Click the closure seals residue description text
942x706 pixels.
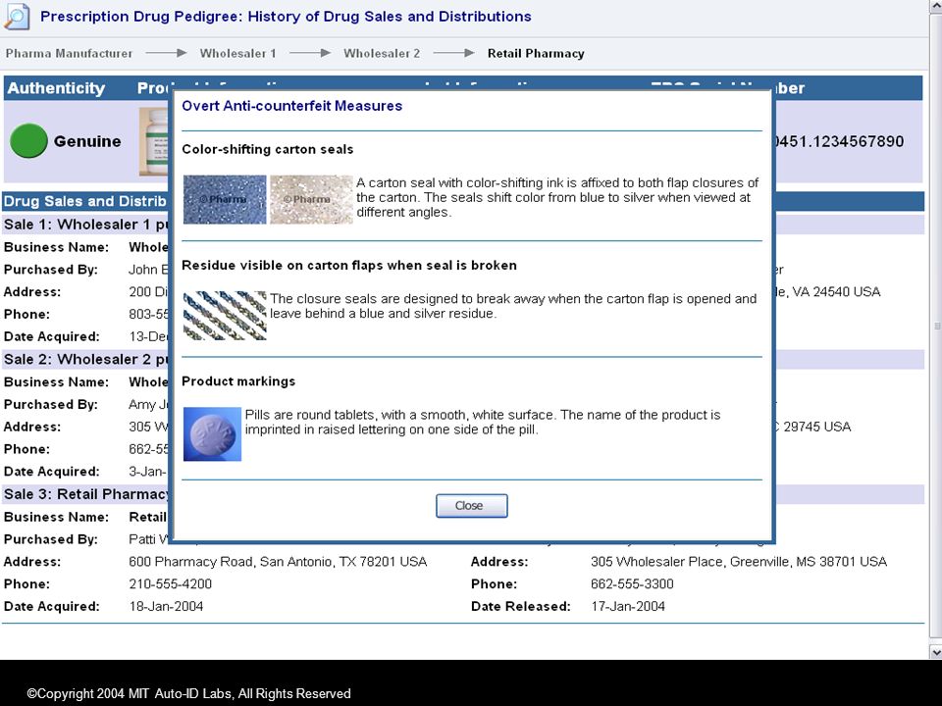513,306
